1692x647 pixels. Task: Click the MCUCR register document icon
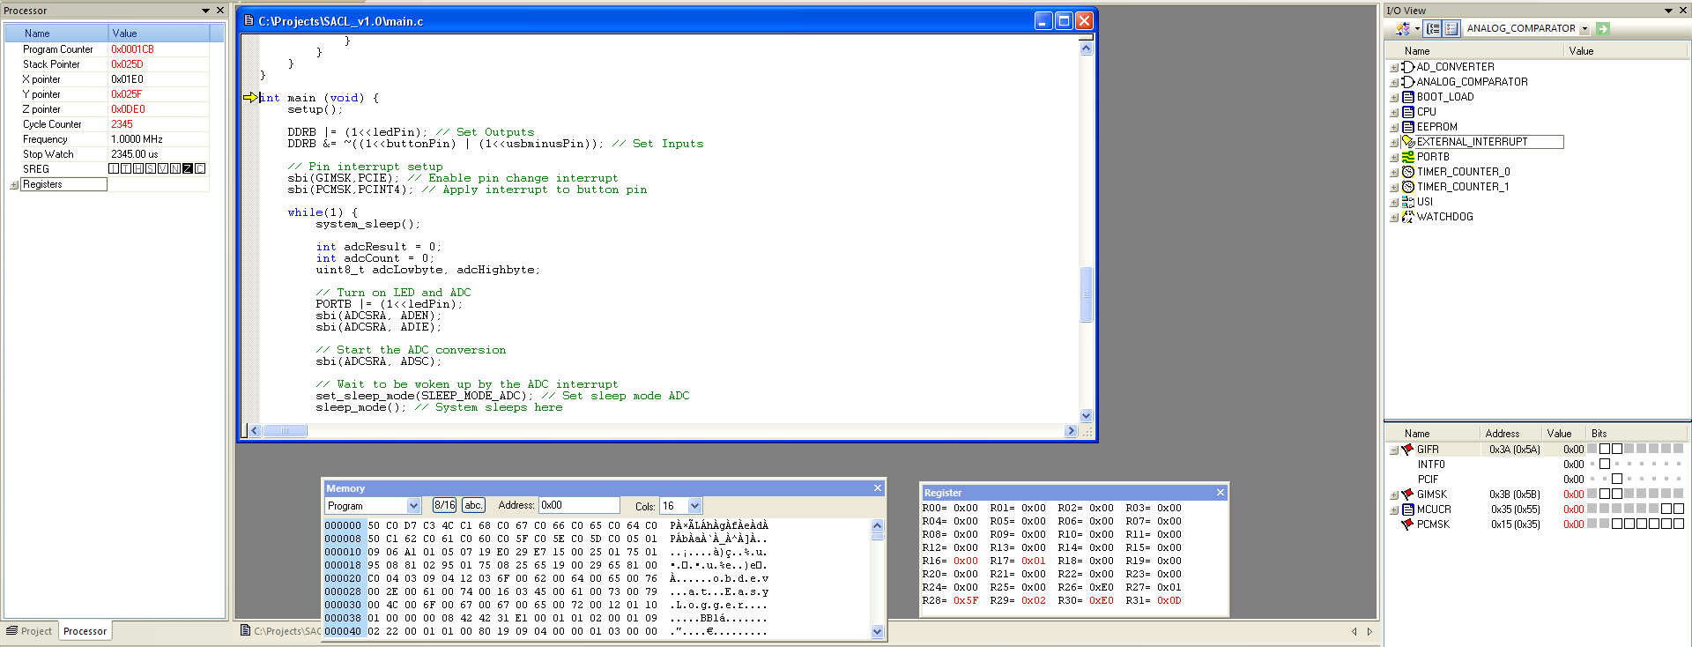[x=1407, y=509]
